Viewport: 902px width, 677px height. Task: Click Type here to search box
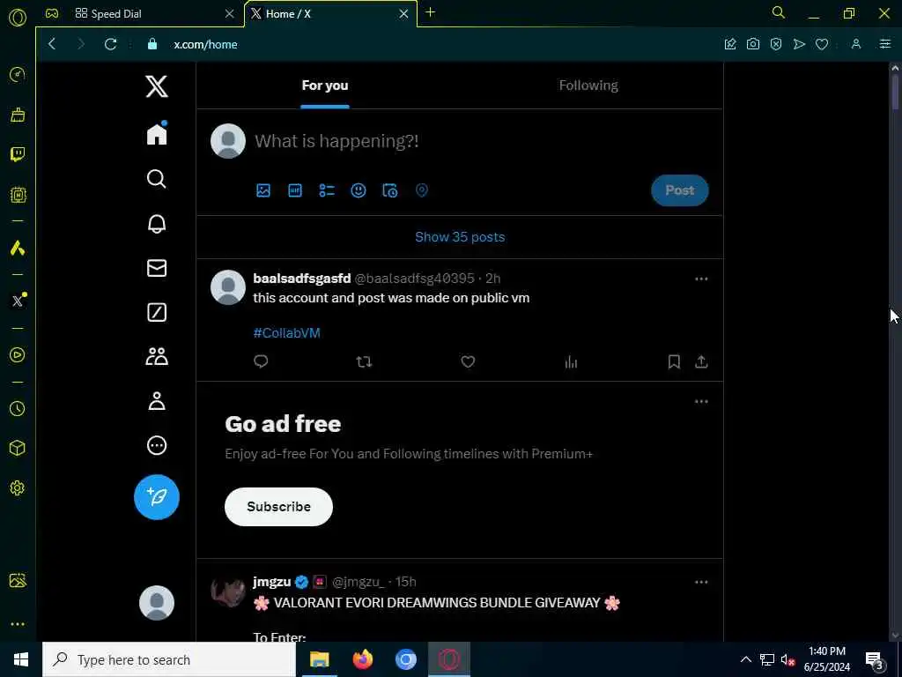coord(169,659)
